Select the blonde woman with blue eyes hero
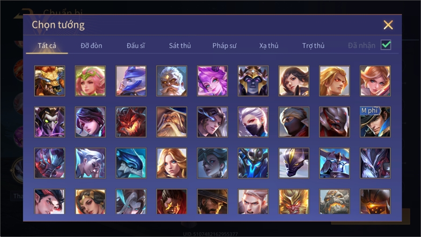This screenshot has width=421, height=237. [172, 163]
